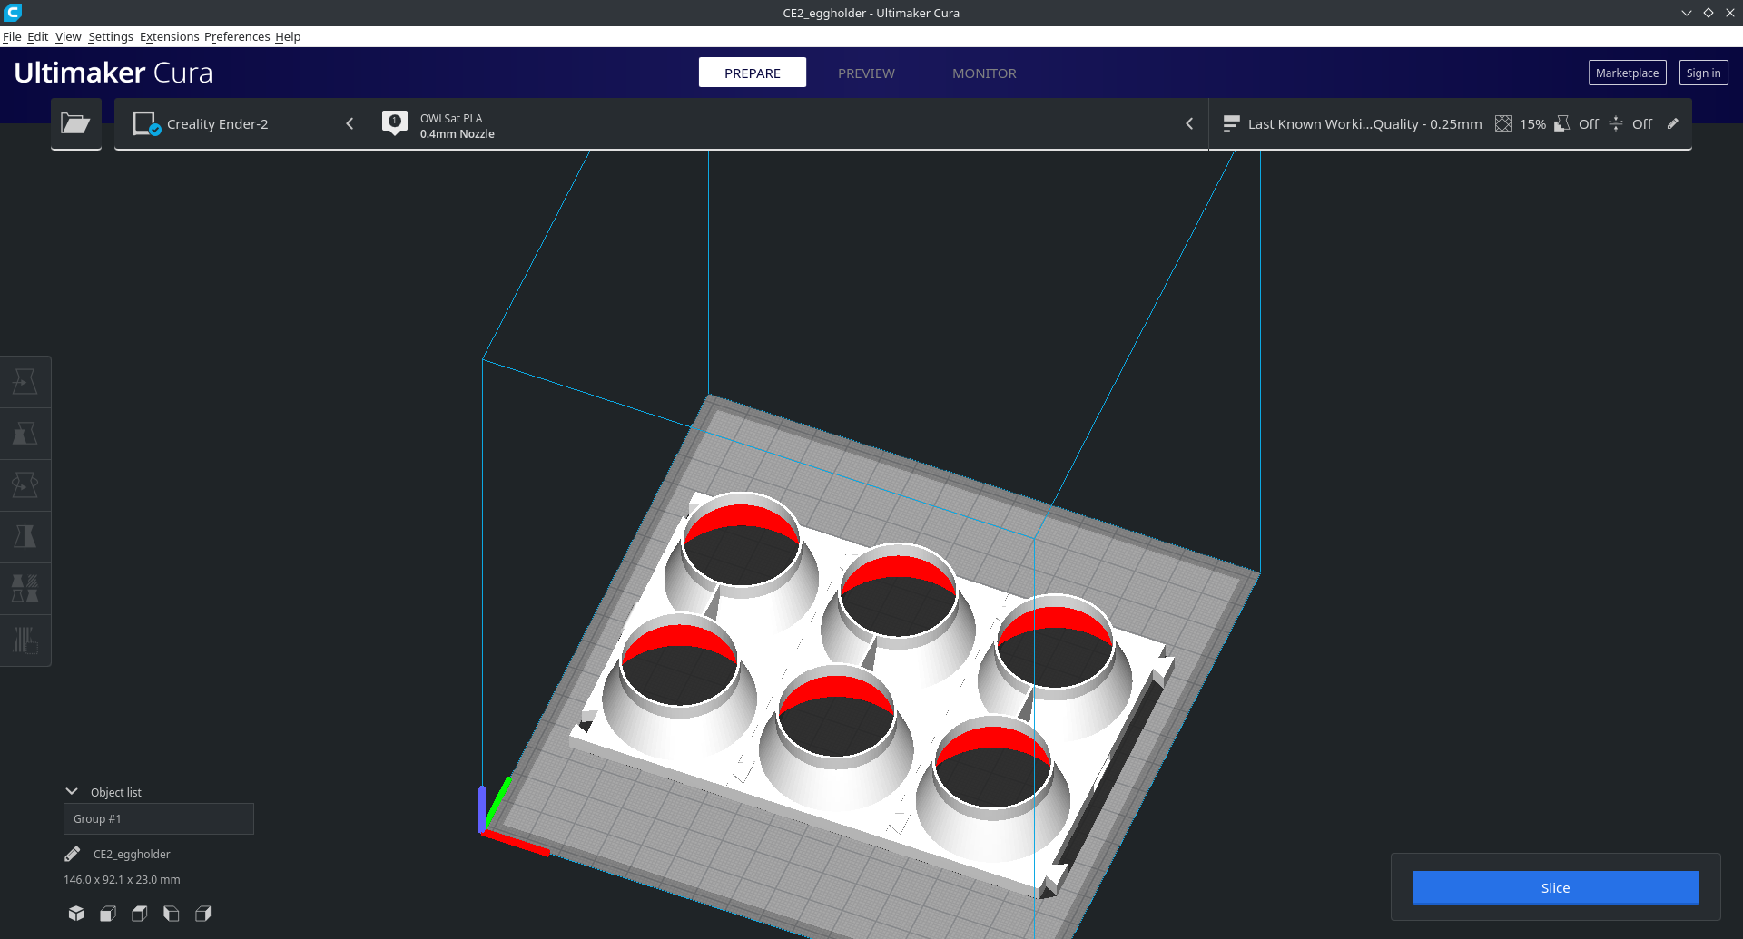Select the Rotate tool in left toolbar
Viewport: 1743px width, 939px height.
pos(25,485)
